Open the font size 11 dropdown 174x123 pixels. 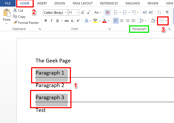coord(77,12)
